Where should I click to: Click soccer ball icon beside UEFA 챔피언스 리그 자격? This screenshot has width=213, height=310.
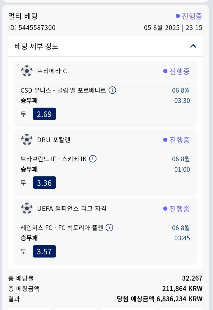(27, 209)
